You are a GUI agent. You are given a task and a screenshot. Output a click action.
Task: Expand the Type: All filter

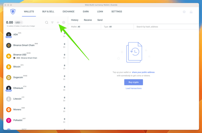point(117,27)
